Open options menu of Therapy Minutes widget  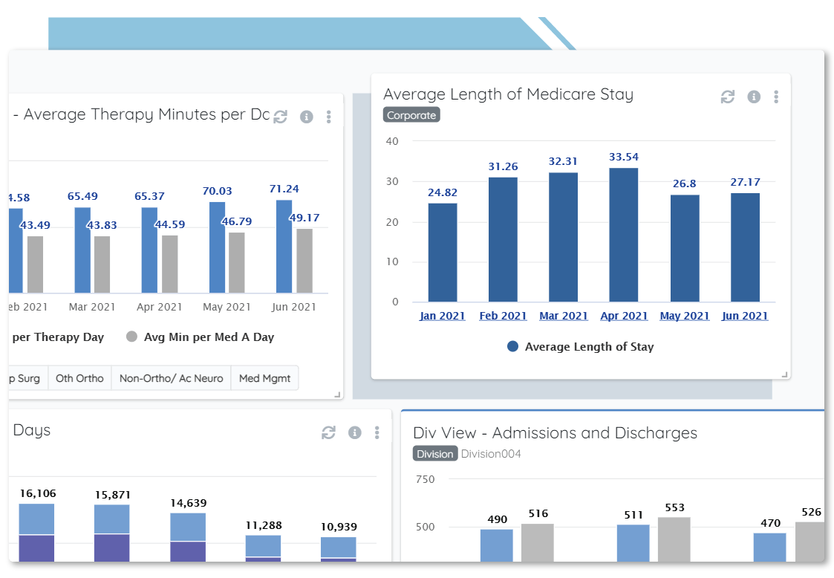329,117
